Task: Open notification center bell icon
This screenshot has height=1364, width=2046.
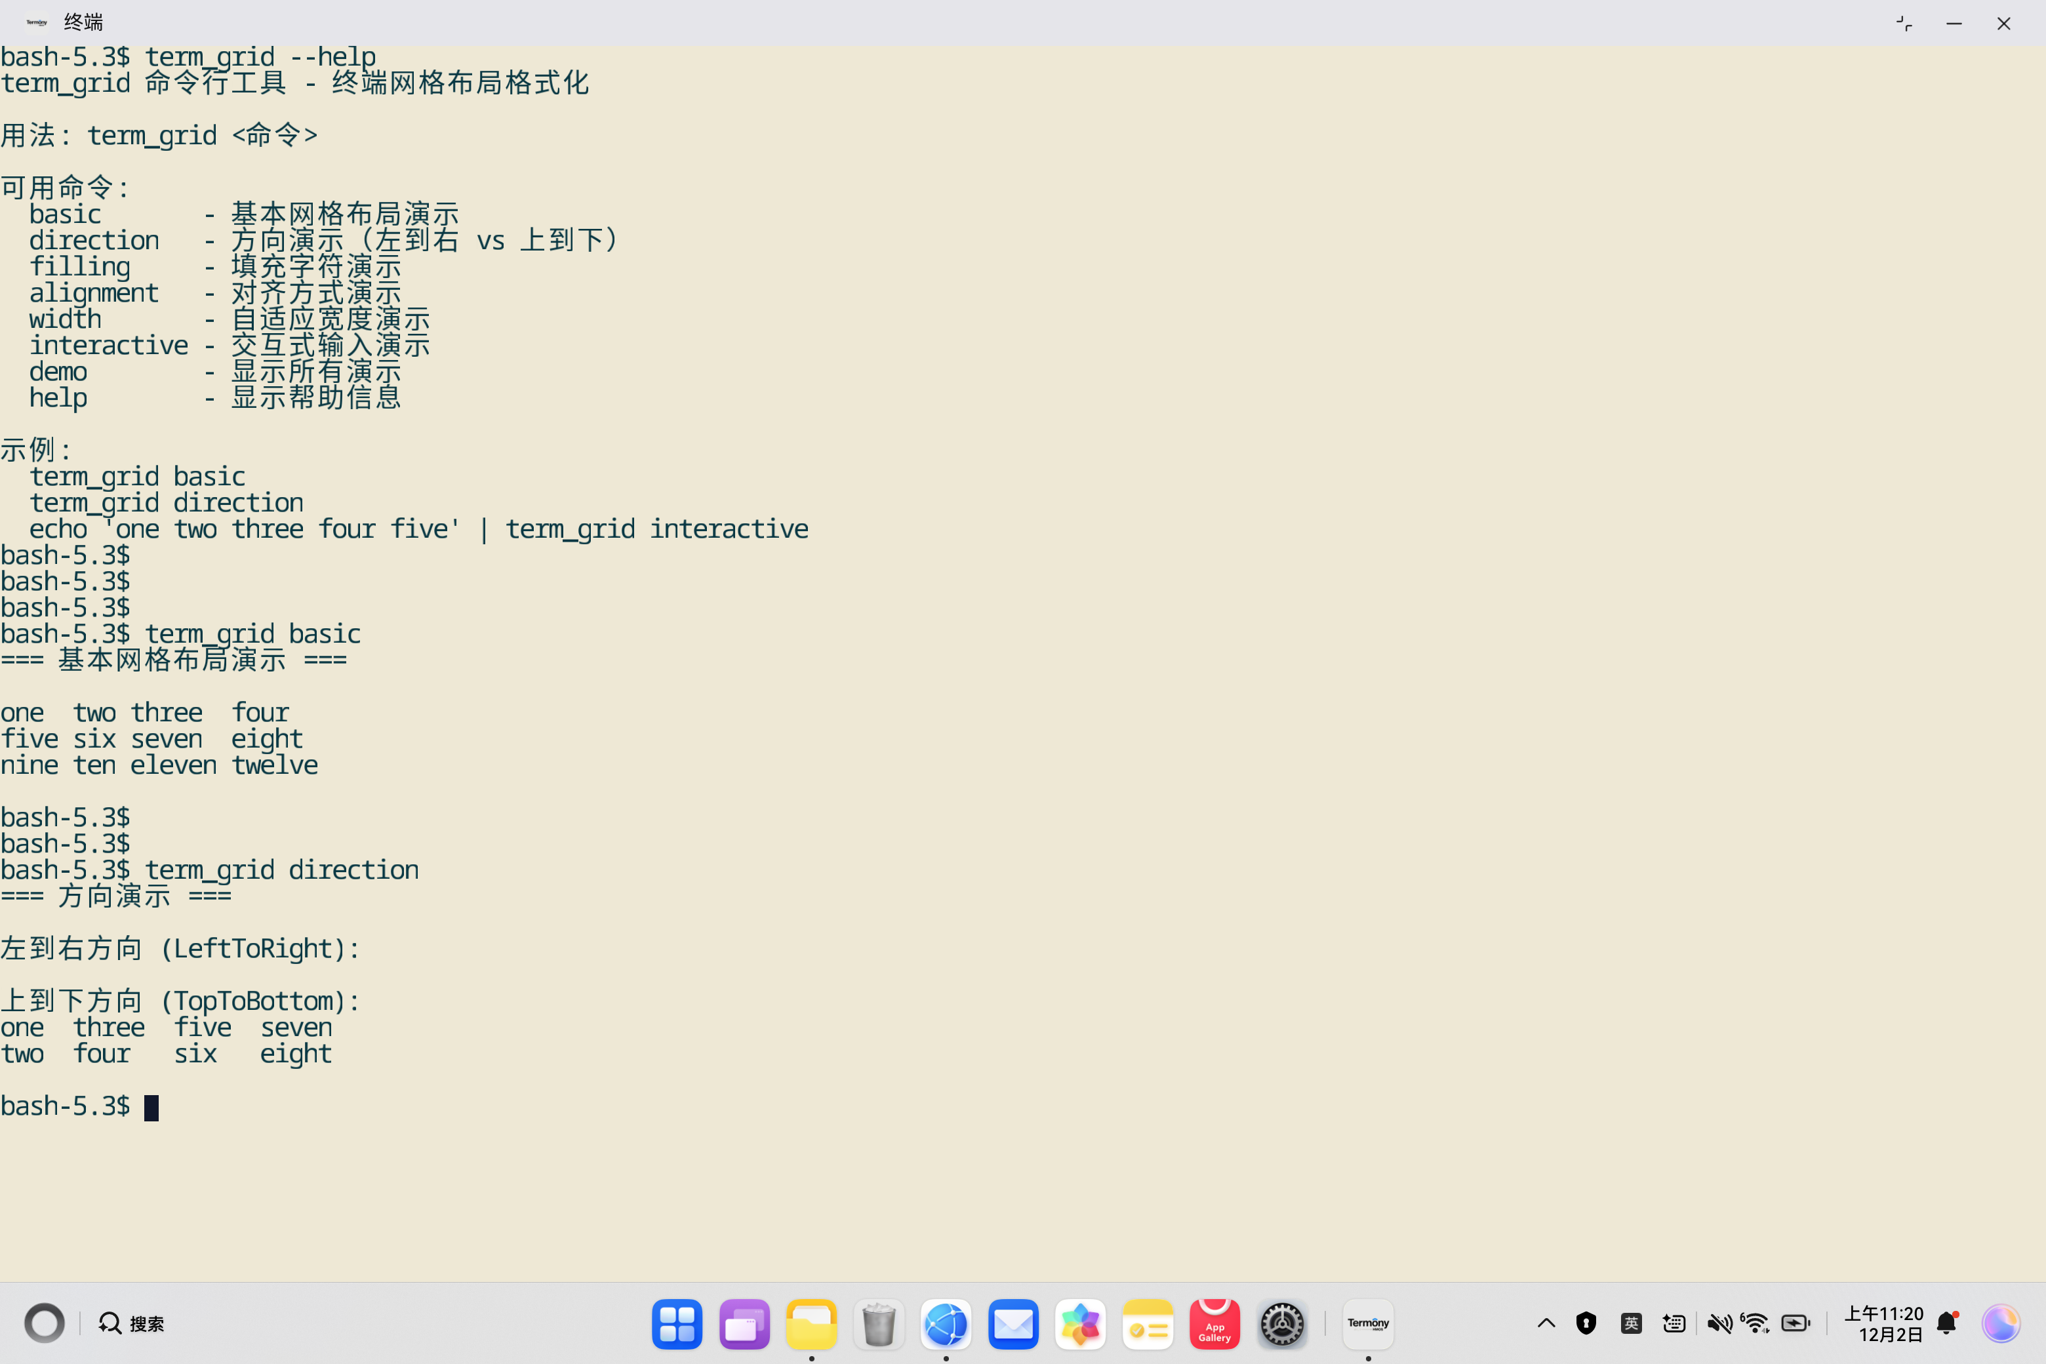Action: (1947, 1323)
